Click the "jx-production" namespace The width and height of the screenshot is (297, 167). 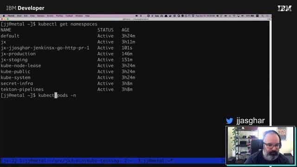[18, 54]
